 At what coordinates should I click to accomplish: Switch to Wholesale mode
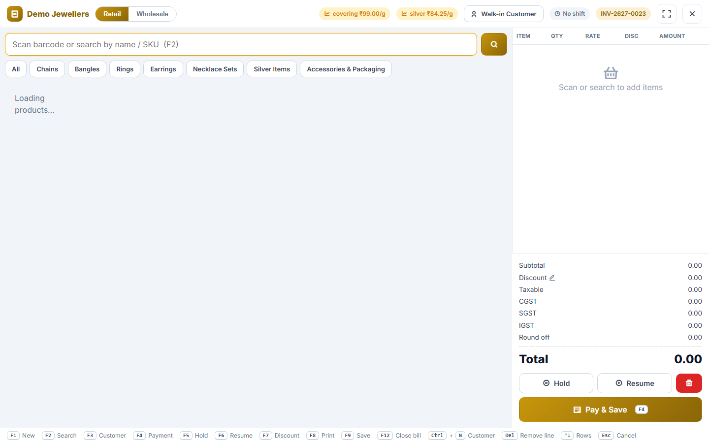[152, 14]
